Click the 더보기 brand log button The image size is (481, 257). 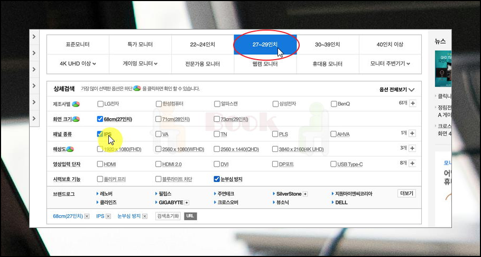coord(407,194)
